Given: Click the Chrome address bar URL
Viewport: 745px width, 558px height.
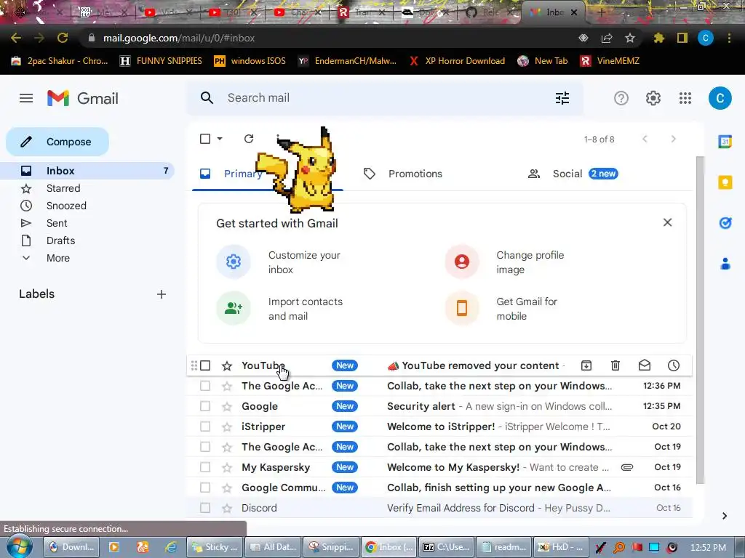Looking at the screenshot, I should coord(179,38).
